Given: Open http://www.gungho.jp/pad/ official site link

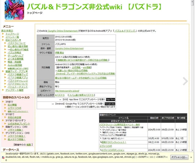Looking at the screenshot, I should click(67, 91).
